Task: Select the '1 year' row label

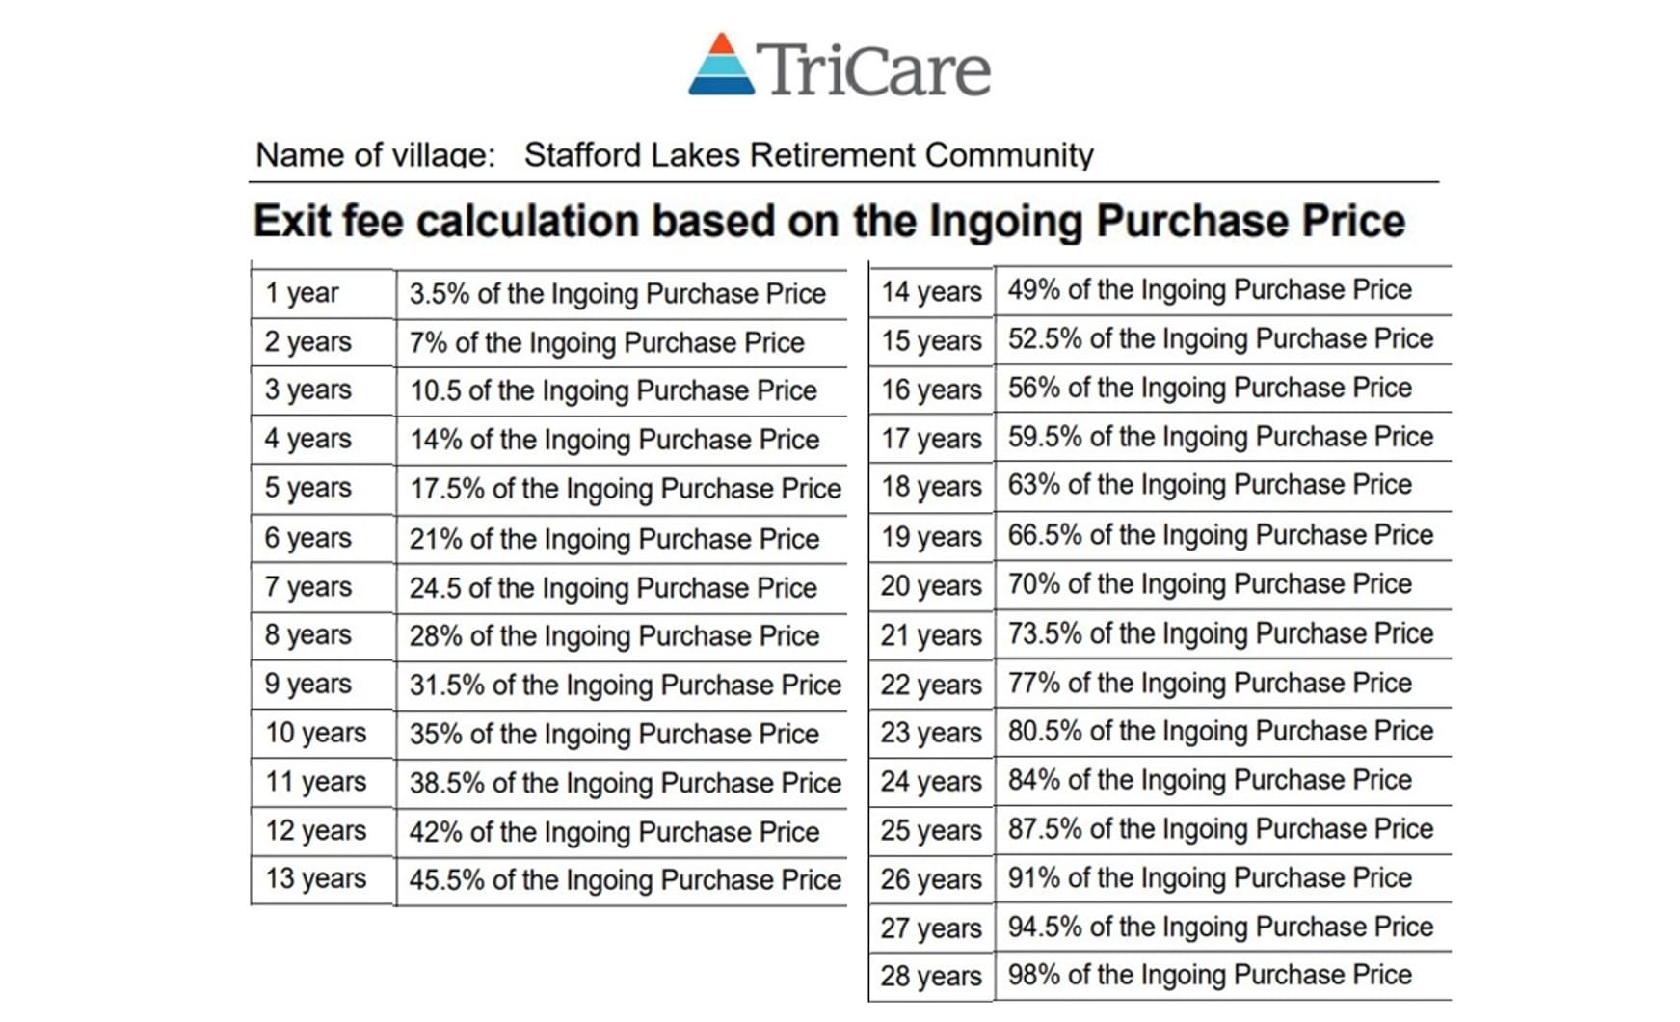Action: pyautogui.click(x=302, y=293)
